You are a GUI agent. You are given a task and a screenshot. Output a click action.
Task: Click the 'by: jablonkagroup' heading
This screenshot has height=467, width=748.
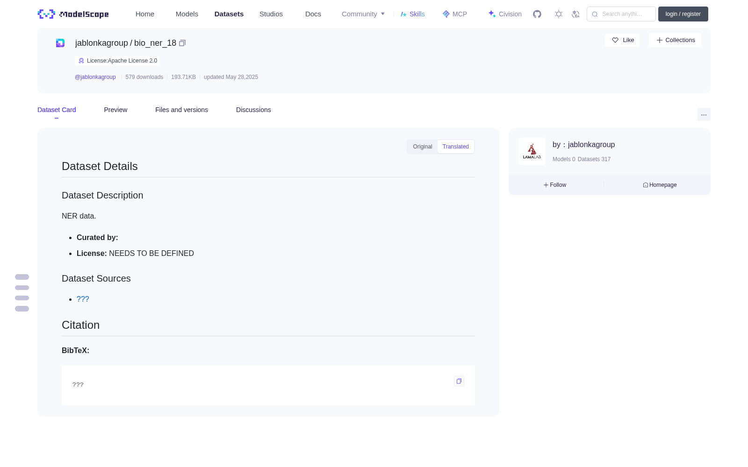(583, 145)
